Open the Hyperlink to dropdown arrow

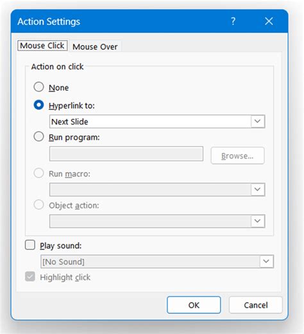point(258,121)
